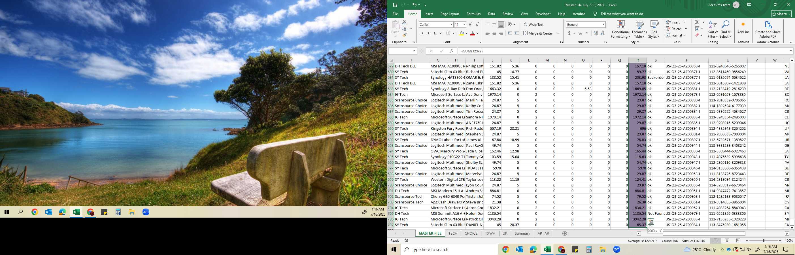Open the Font name Calibri dropdown

451,24
